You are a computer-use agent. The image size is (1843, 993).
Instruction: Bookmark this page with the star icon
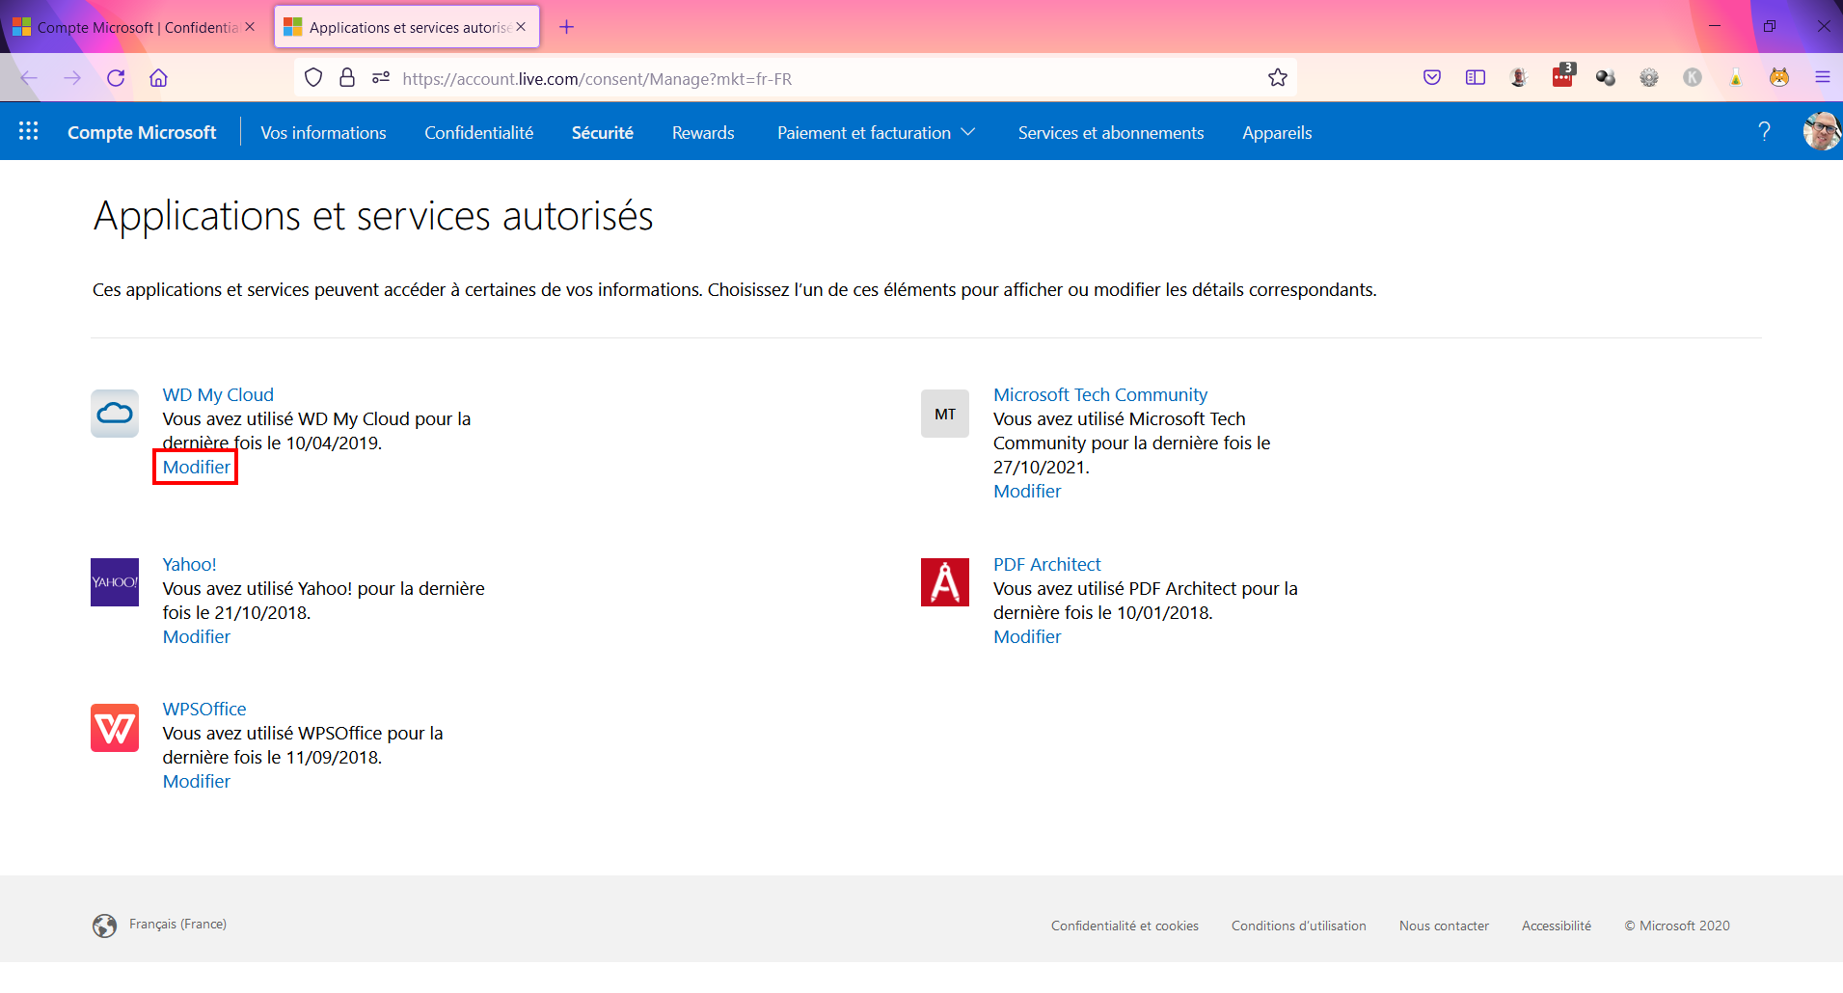click(1278, 78)
